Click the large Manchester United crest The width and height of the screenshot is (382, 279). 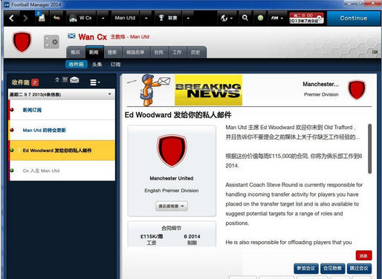(x=172, y=151)
